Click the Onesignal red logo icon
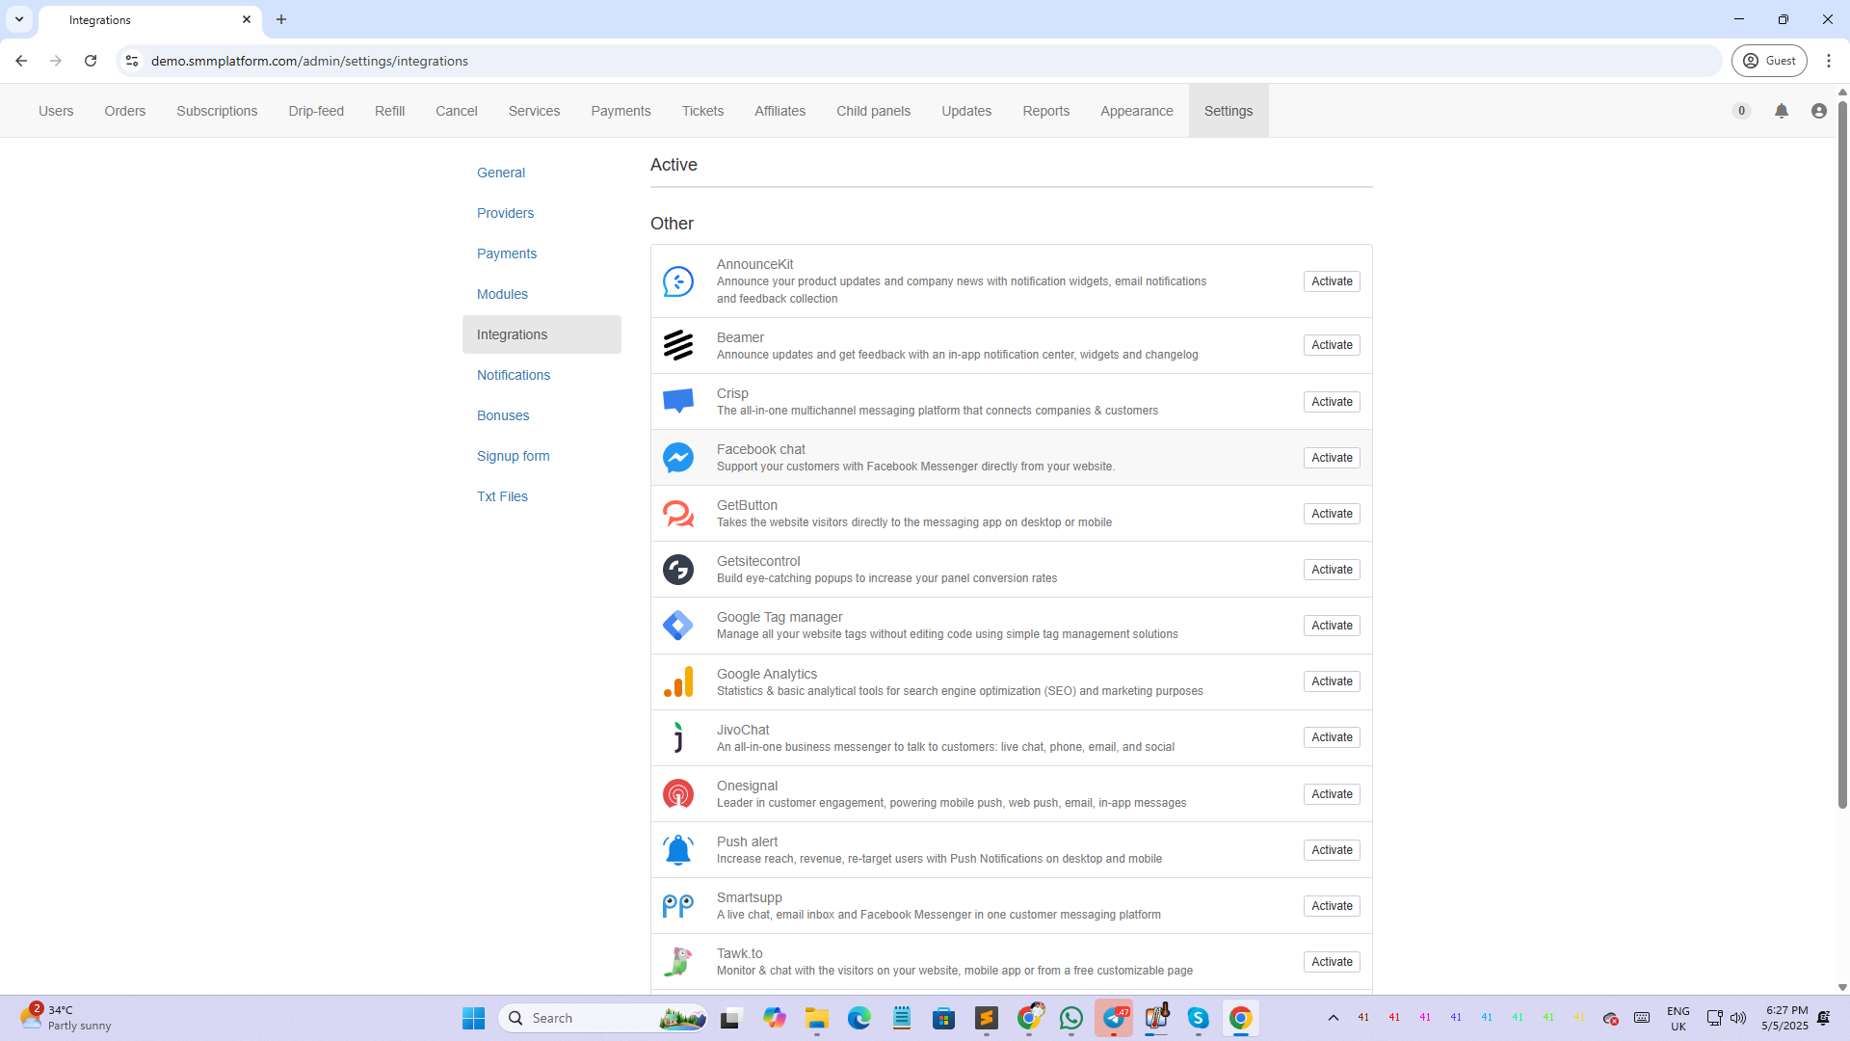Screen dimensions: 1850x1041 [677, 794]
